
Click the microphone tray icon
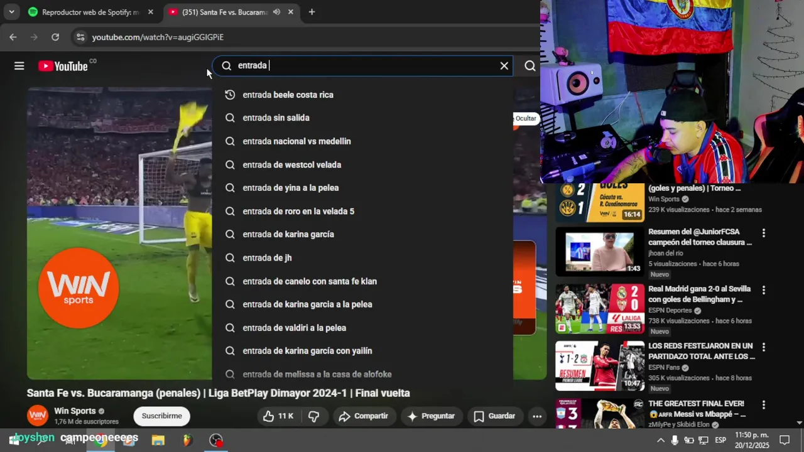pos(675,440)
